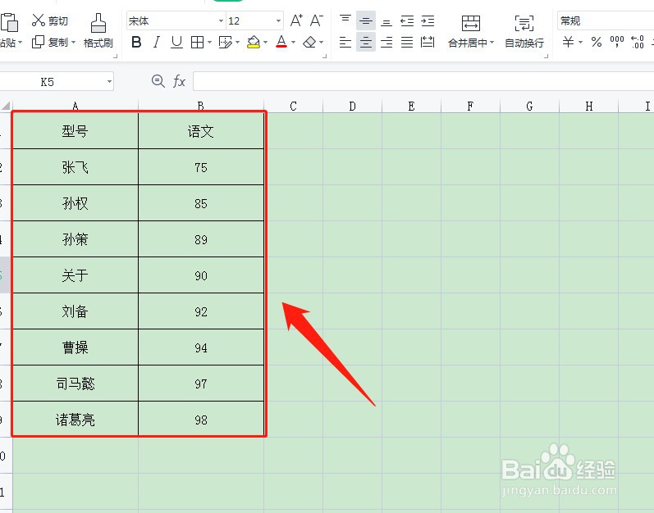Screen dimensions: 654x513
Task: Open the font size dropdown 12
Action: pos(278,20)
